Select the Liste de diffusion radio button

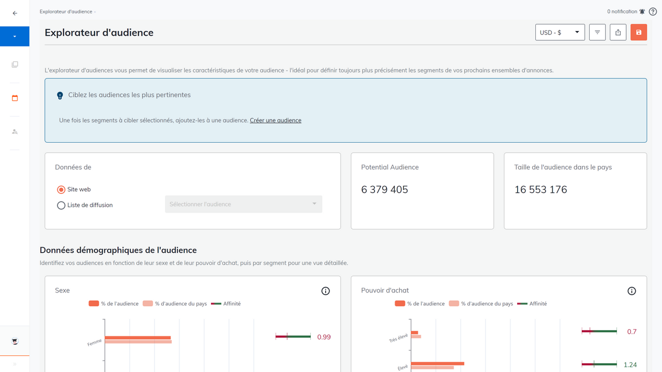coord(61,205)
